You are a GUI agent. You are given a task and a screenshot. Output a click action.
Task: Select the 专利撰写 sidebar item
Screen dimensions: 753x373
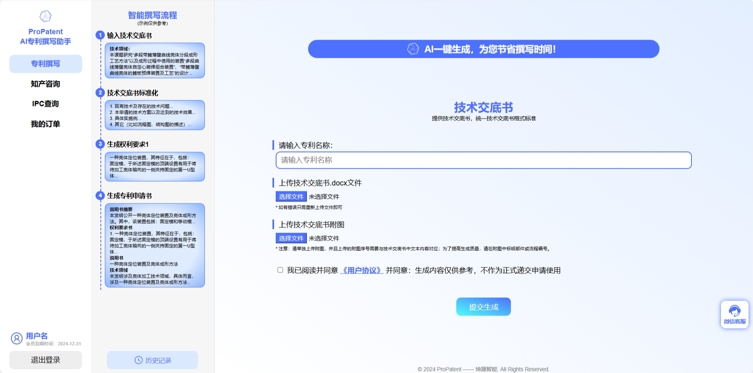click(x=45, y=64)
